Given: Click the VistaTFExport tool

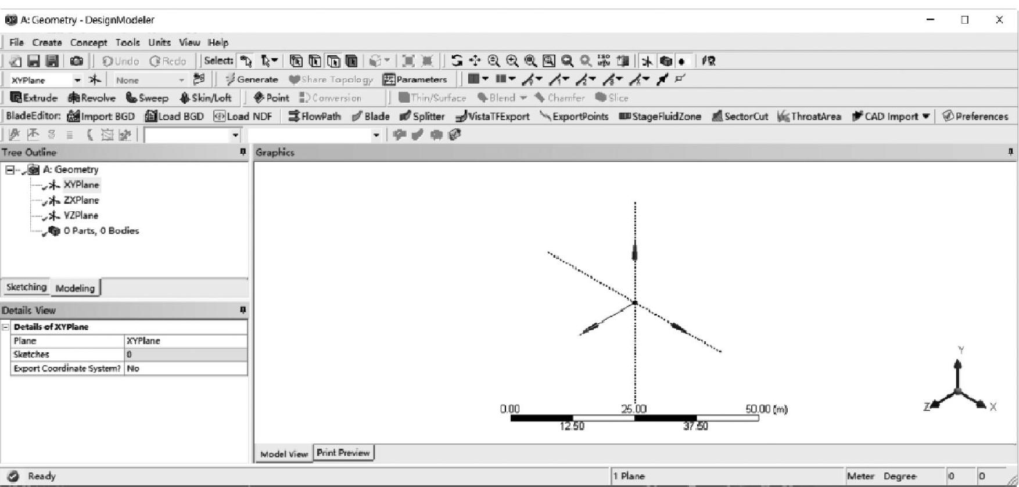Looking at the screenshot, I should pos(493,116).
